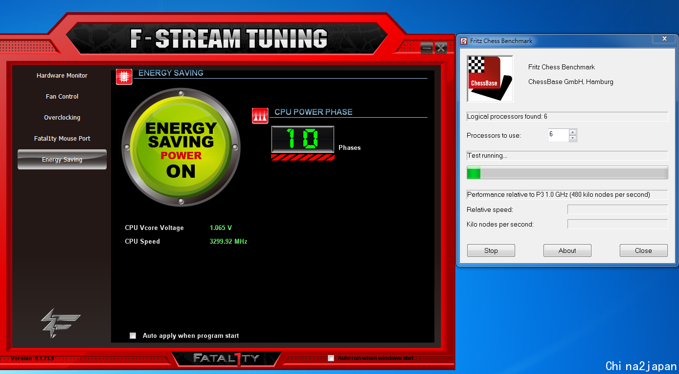This screenshot has width=679, height=374.
Task: Click the benchmark test progress bar
Action: click(567, 173)
